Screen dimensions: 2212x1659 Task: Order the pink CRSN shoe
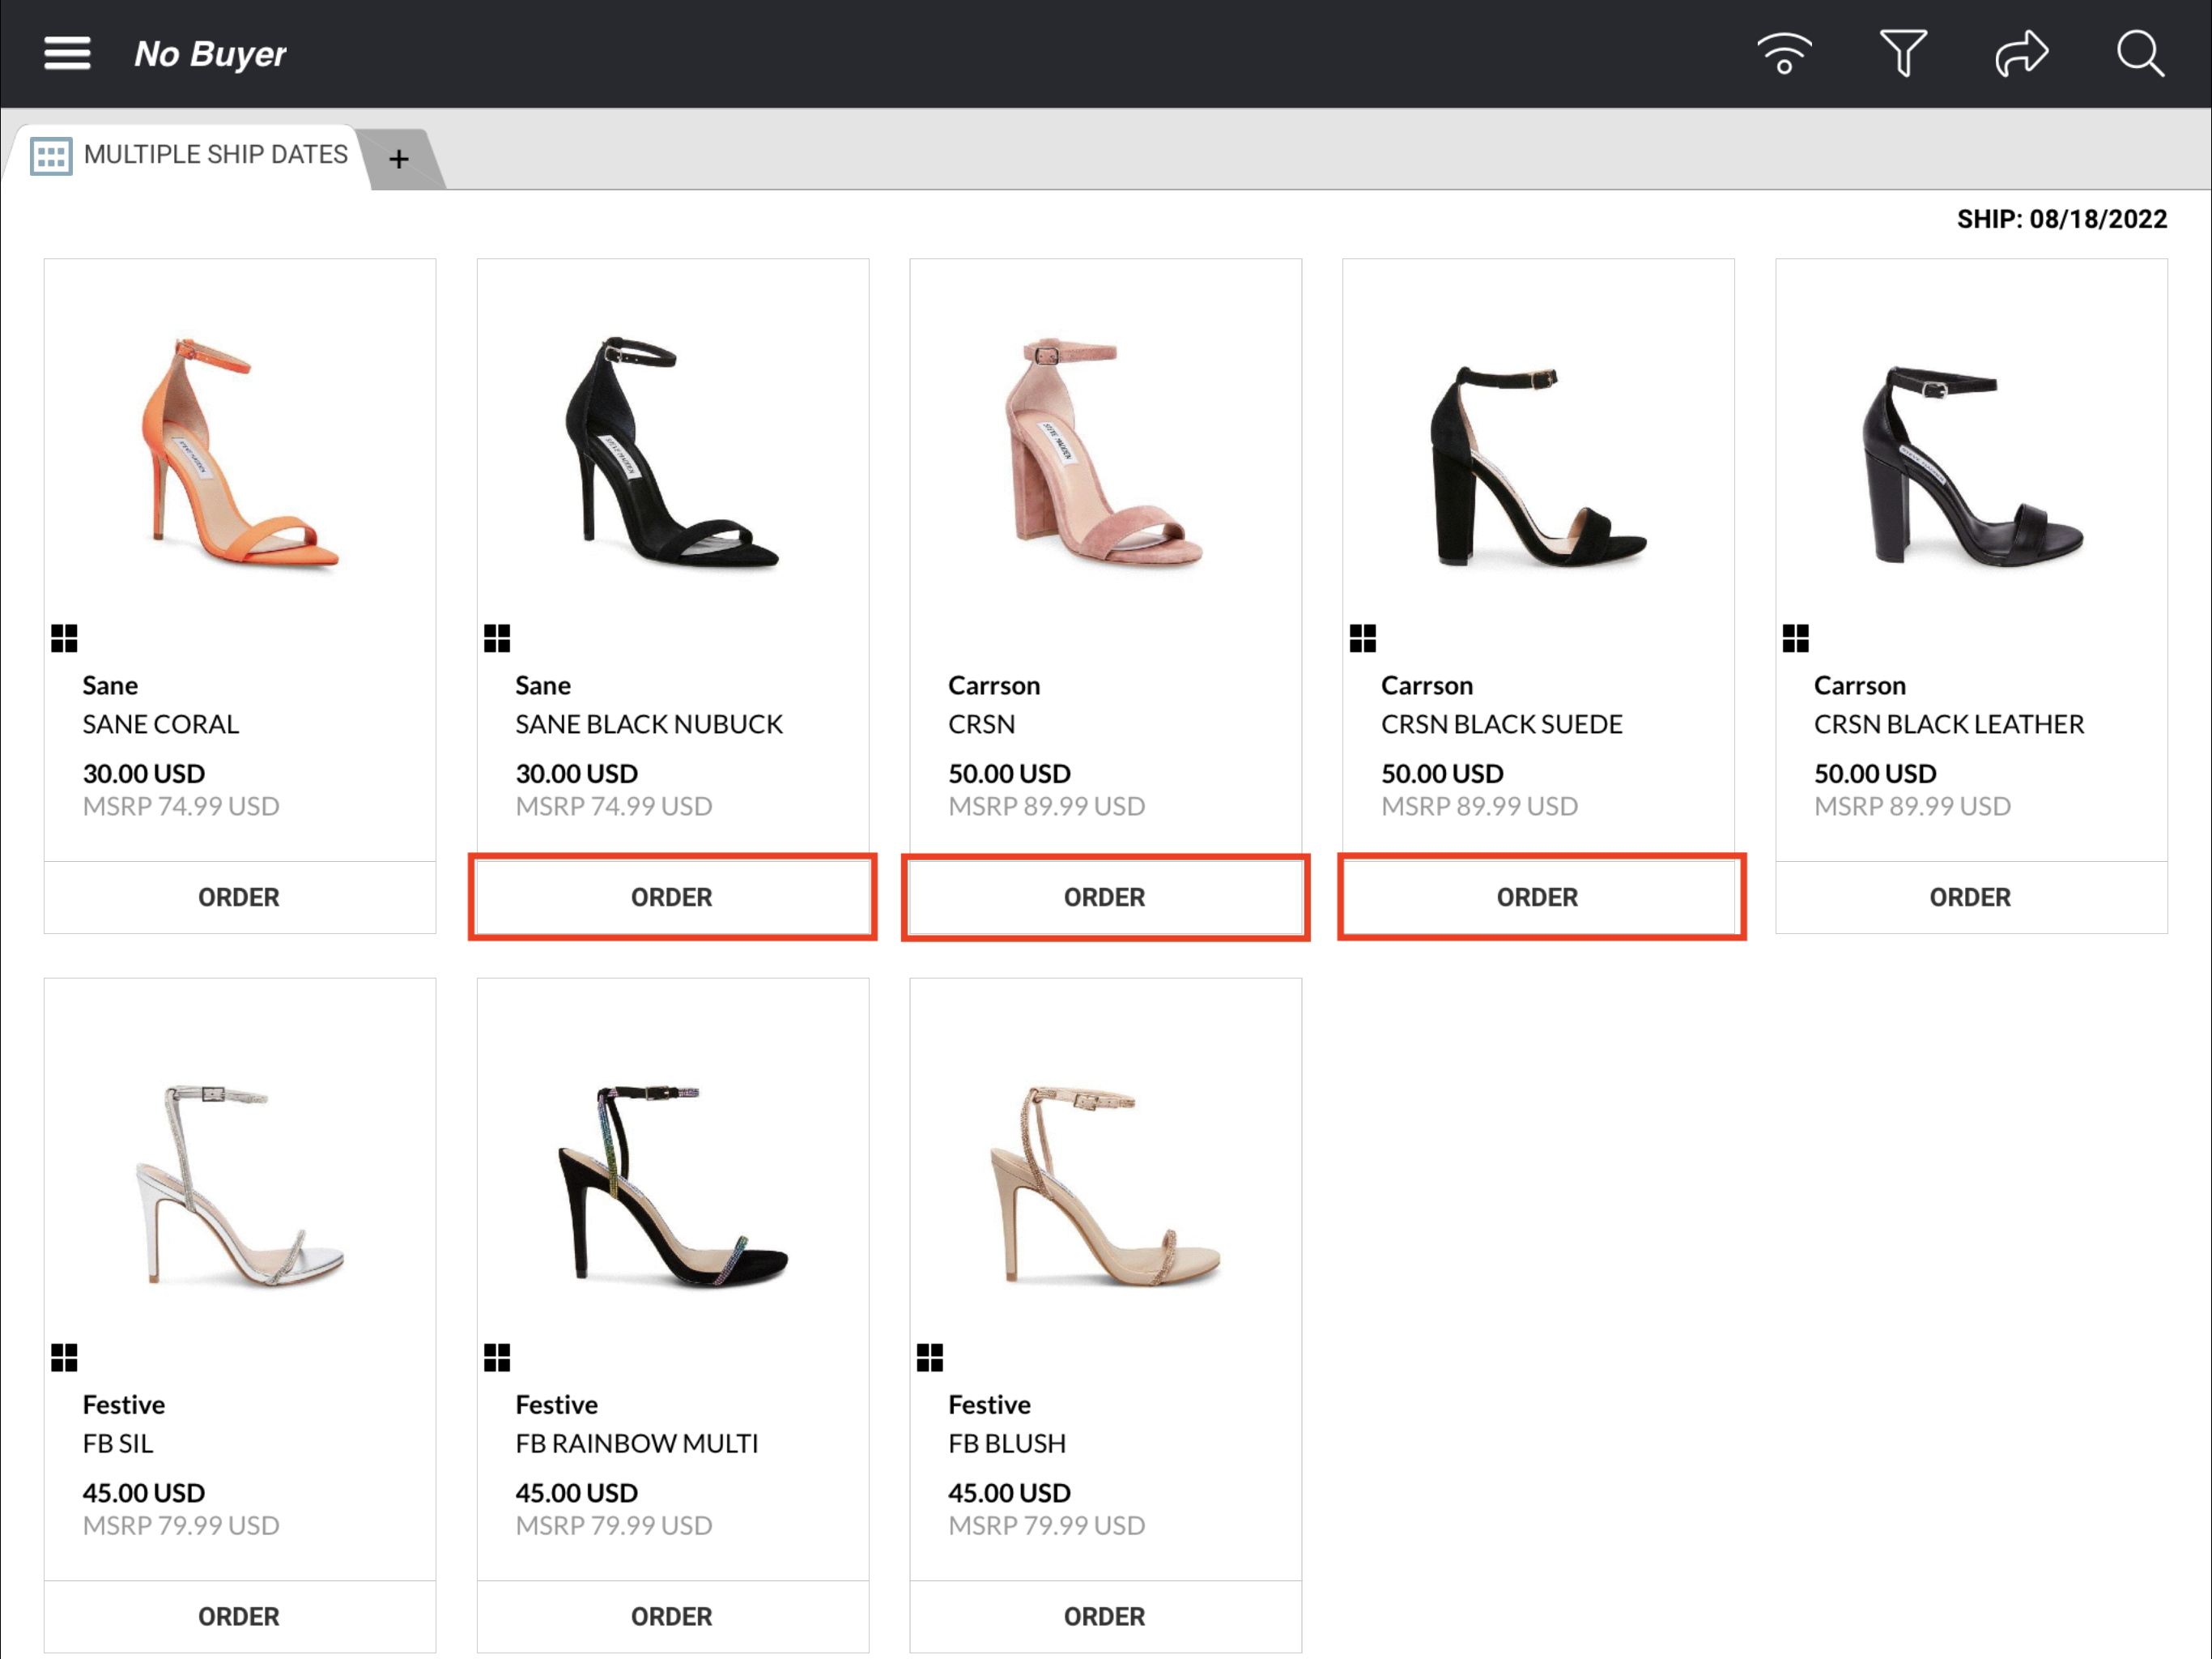1105,898
